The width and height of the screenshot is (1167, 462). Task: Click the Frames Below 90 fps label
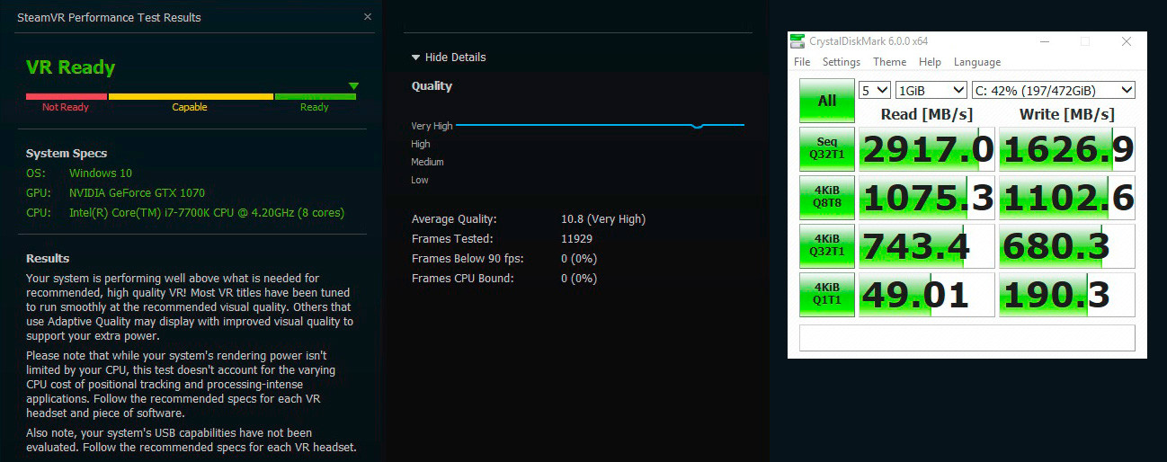pyautogui.click(x=468, y=258)
